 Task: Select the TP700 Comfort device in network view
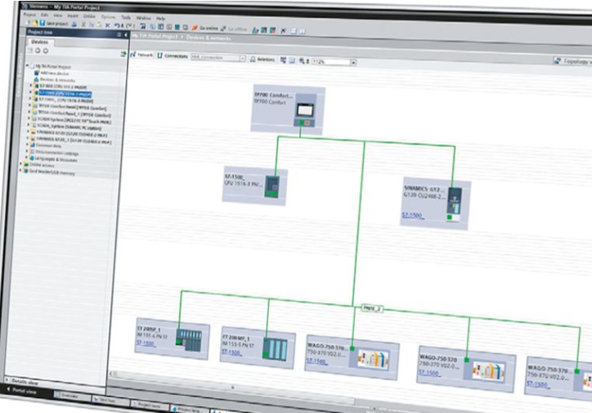287,109
